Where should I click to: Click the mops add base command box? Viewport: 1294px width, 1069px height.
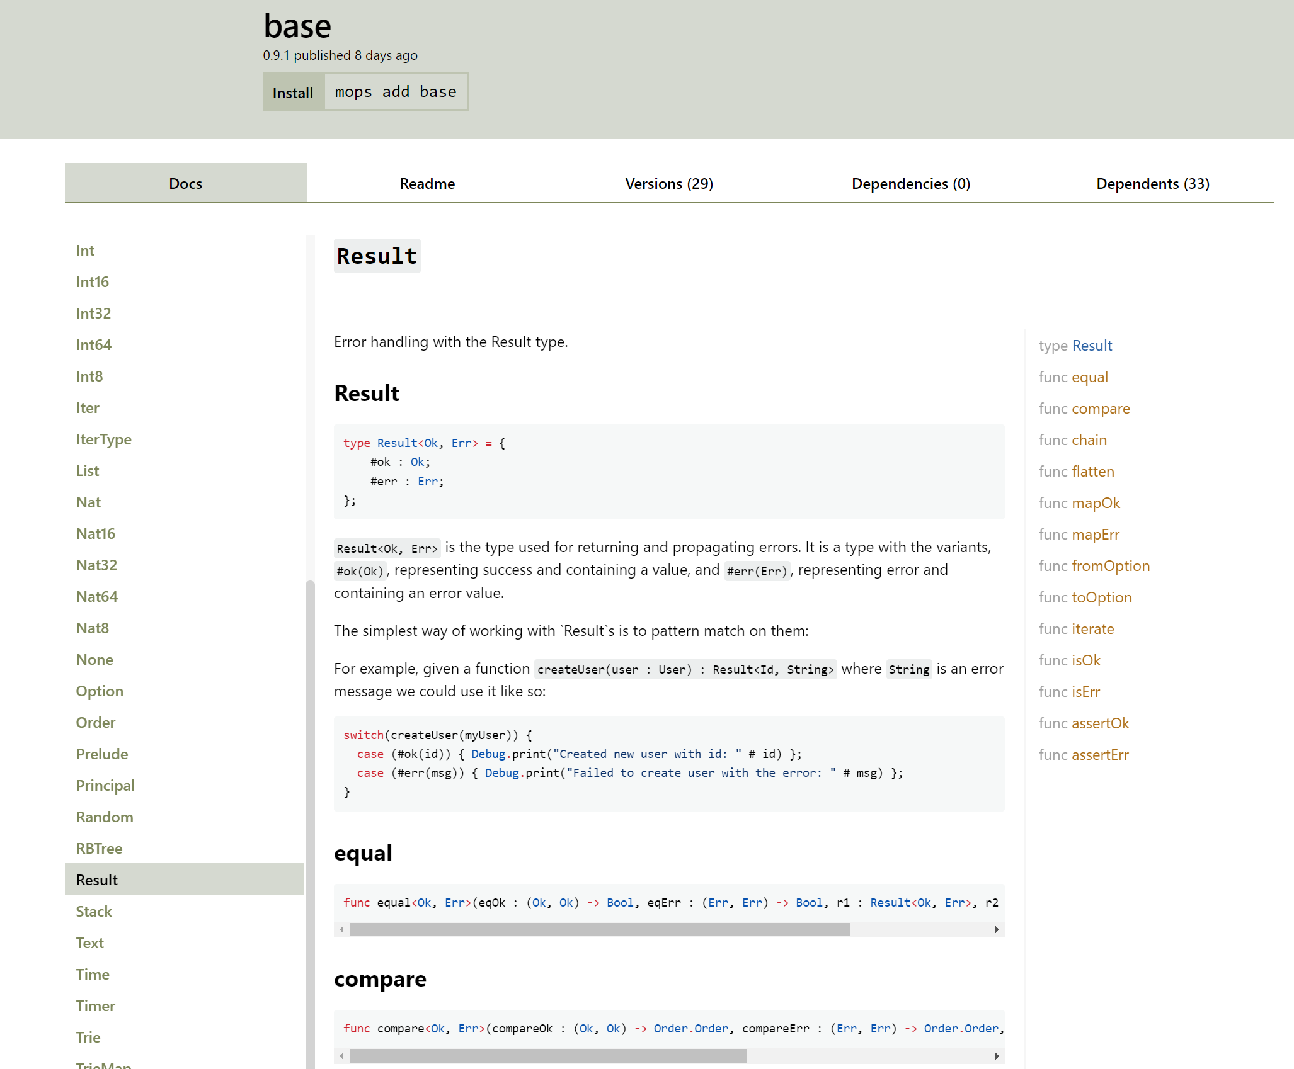pyautogui.click(x=396, y=92)
